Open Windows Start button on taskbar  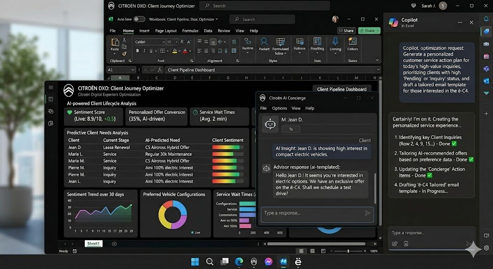click(x=195, y=261)
